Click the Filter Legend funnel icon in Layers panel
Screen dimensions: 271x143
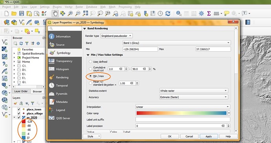pos(33,103)
